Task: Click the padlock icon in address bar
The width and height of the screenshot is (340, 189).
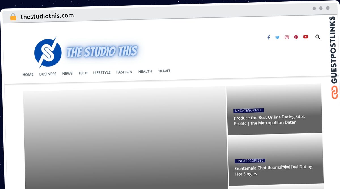Action: [x=13, y=17]
